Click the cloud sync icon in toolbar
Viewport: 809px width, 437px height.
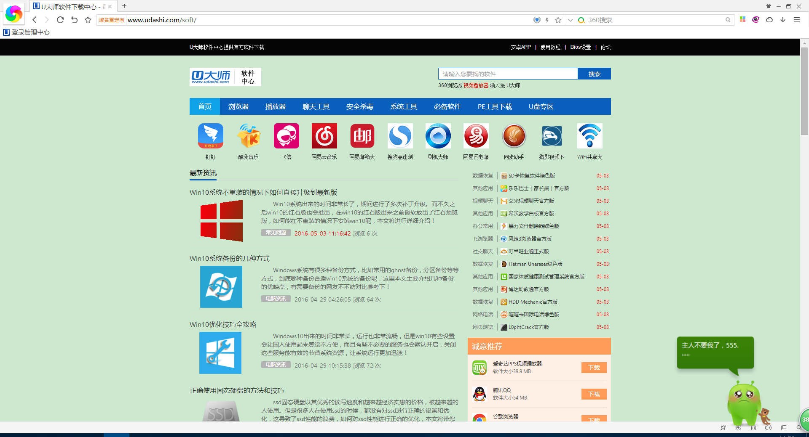coord(769,20)
